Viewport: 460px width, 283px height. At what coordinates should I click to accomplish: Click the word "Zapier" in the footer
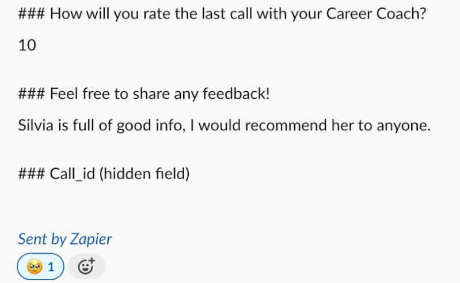[91, 239]
